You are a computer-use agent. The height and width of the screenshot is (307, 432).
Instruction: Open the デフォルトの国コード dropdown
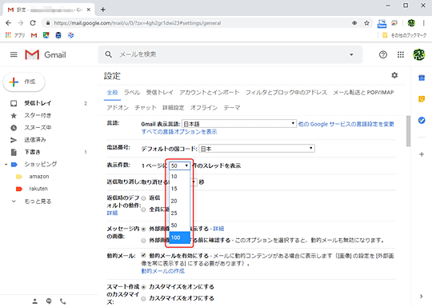[x=257, y=149]
